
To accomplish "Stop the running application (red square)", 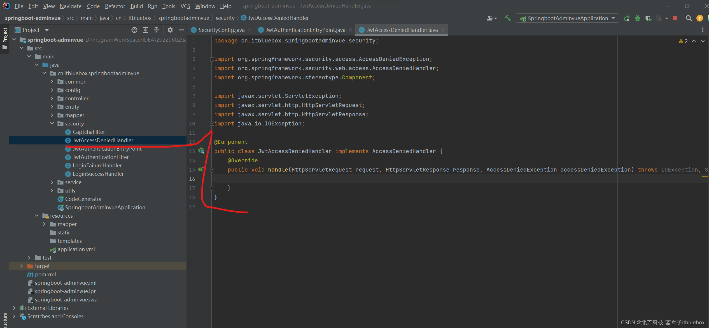I will point(675,18).
